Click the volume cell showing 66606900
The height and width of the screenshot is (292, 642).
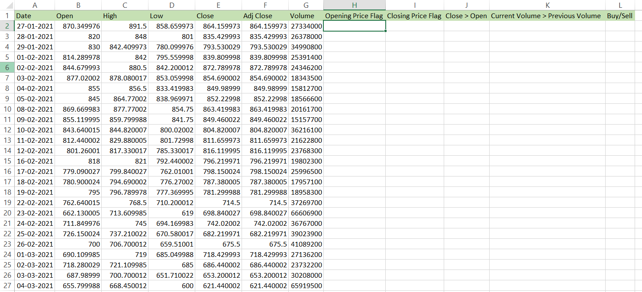[x=306, y=213]
